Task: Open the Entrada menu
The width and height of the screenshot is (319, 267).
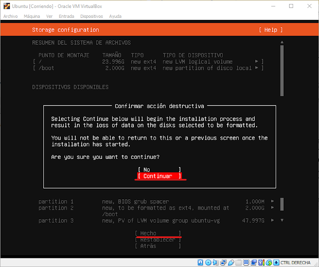Action: click(x=66, y=16)
